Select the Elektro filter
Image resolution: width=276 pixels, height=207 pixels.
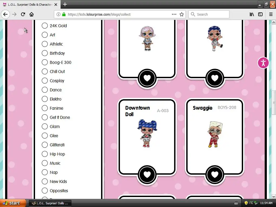pyautogui.click(x=51, y=99)
